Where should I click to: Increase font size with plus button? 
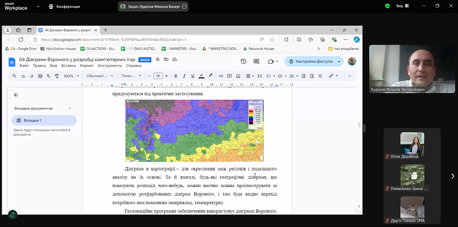(x=166, y=76)
